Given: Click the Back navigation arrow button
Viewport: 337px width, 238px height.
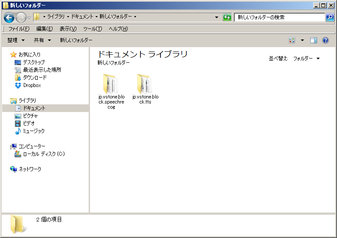Looking at the screenshot, I should click(x=9, y=17).
